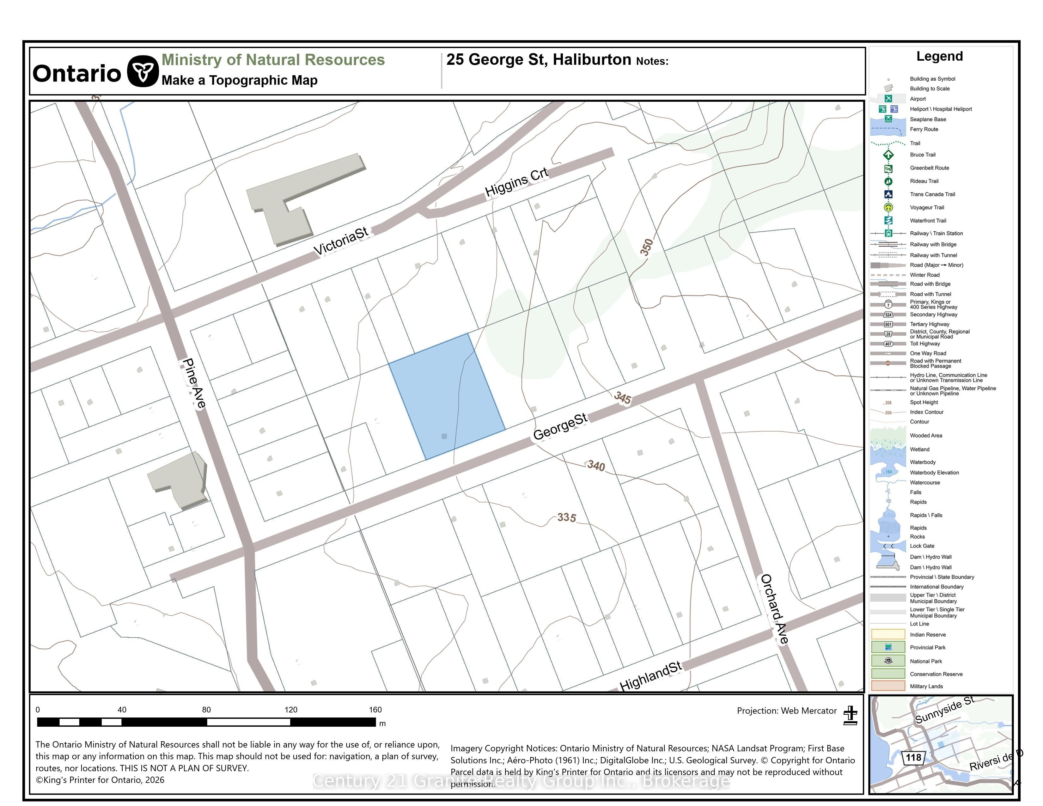Select the Waterfront Trail legend icon

pos(888,221)
